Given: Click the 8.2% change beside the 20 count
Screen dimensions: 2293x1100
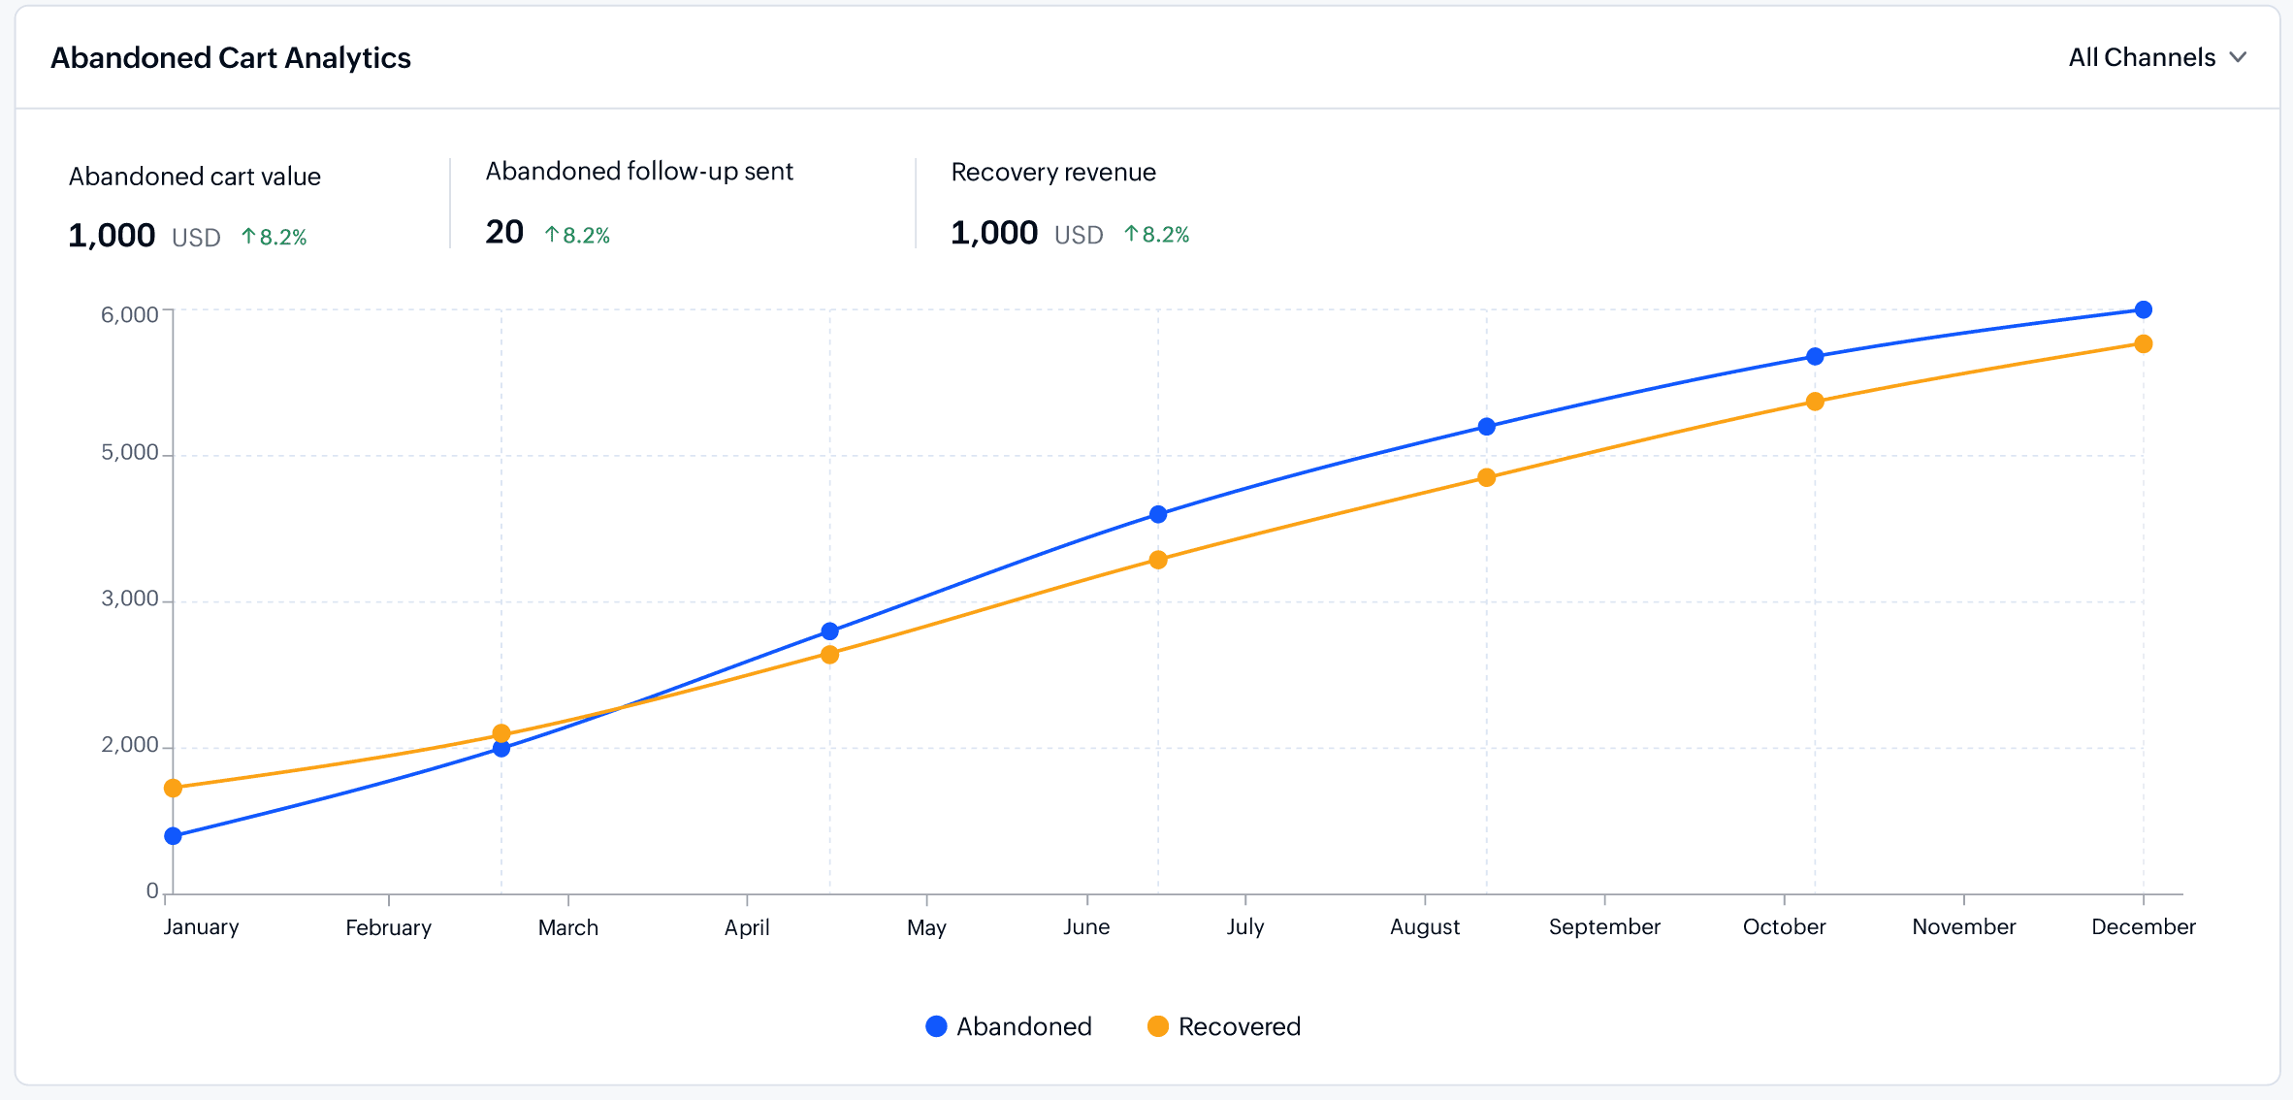Looking at the screenshot, I should click(x=577, y=235).
